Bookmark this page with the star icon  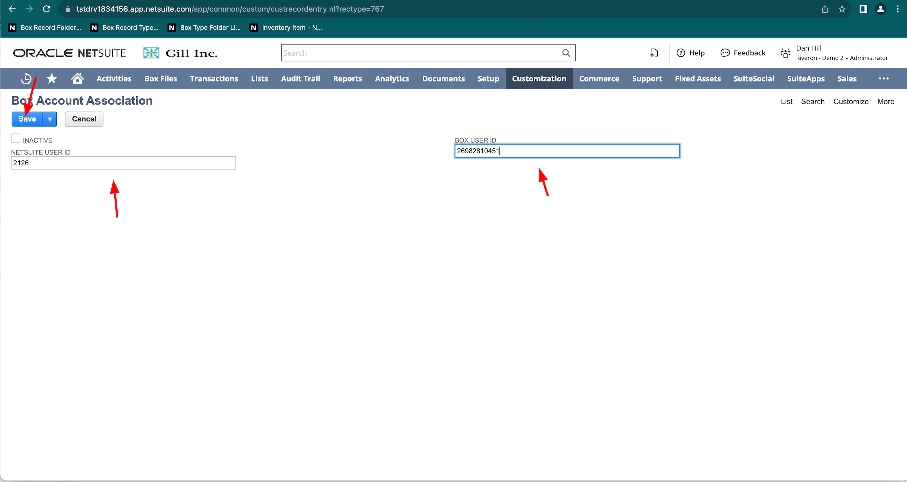pos(842,9)
